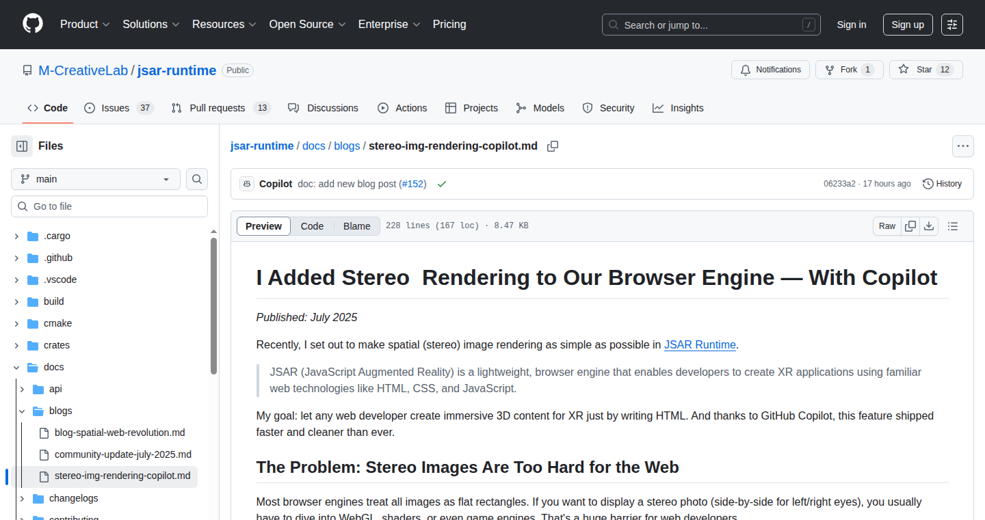Open the api folder

click(x=55, y=389)
